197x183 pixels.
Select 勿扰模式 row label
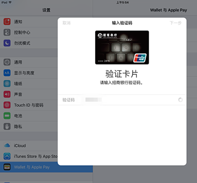tap(22, 43)
